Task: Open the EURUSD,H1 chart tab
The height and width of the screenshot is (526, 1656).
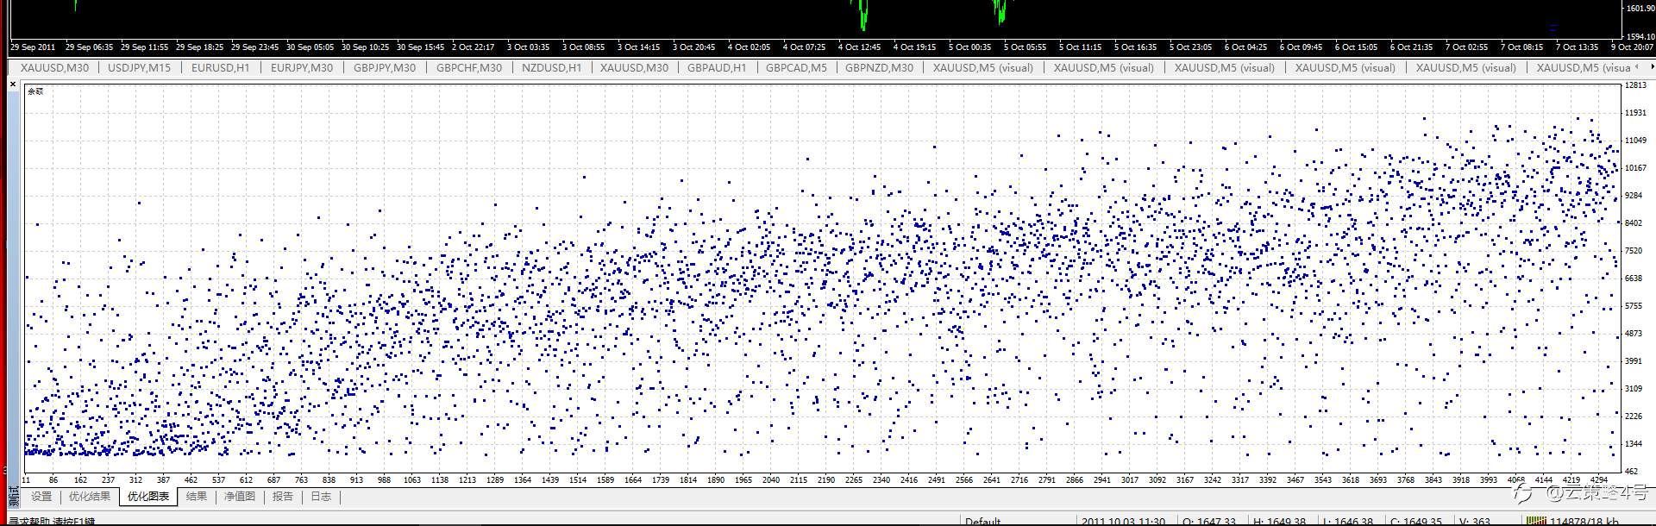Action: (x=220, y=67)
